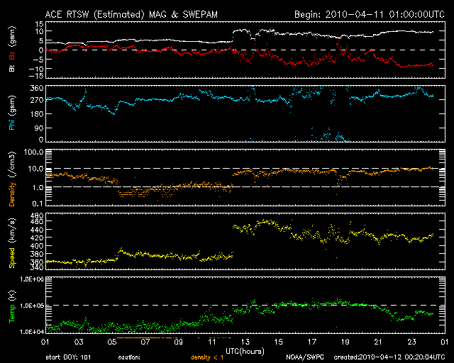Click the '(K)' unit on Temp axis

coord(11,296)
